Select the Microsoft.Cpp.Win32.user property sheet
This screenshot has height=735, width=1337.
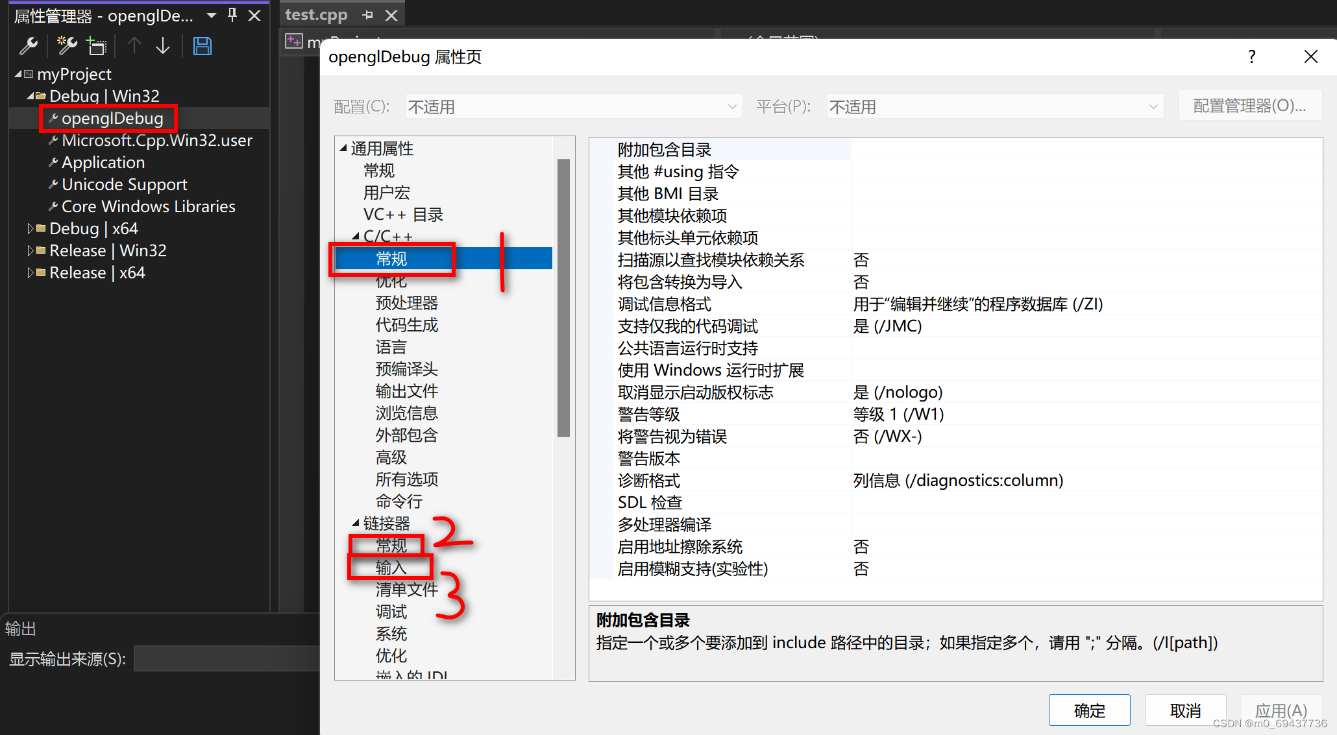click(156, 139)
